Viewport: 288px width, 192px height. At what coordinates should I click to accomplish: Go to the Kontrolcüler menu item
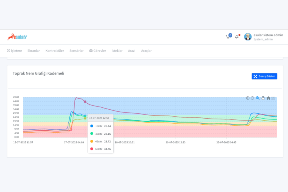pos(55,51)
